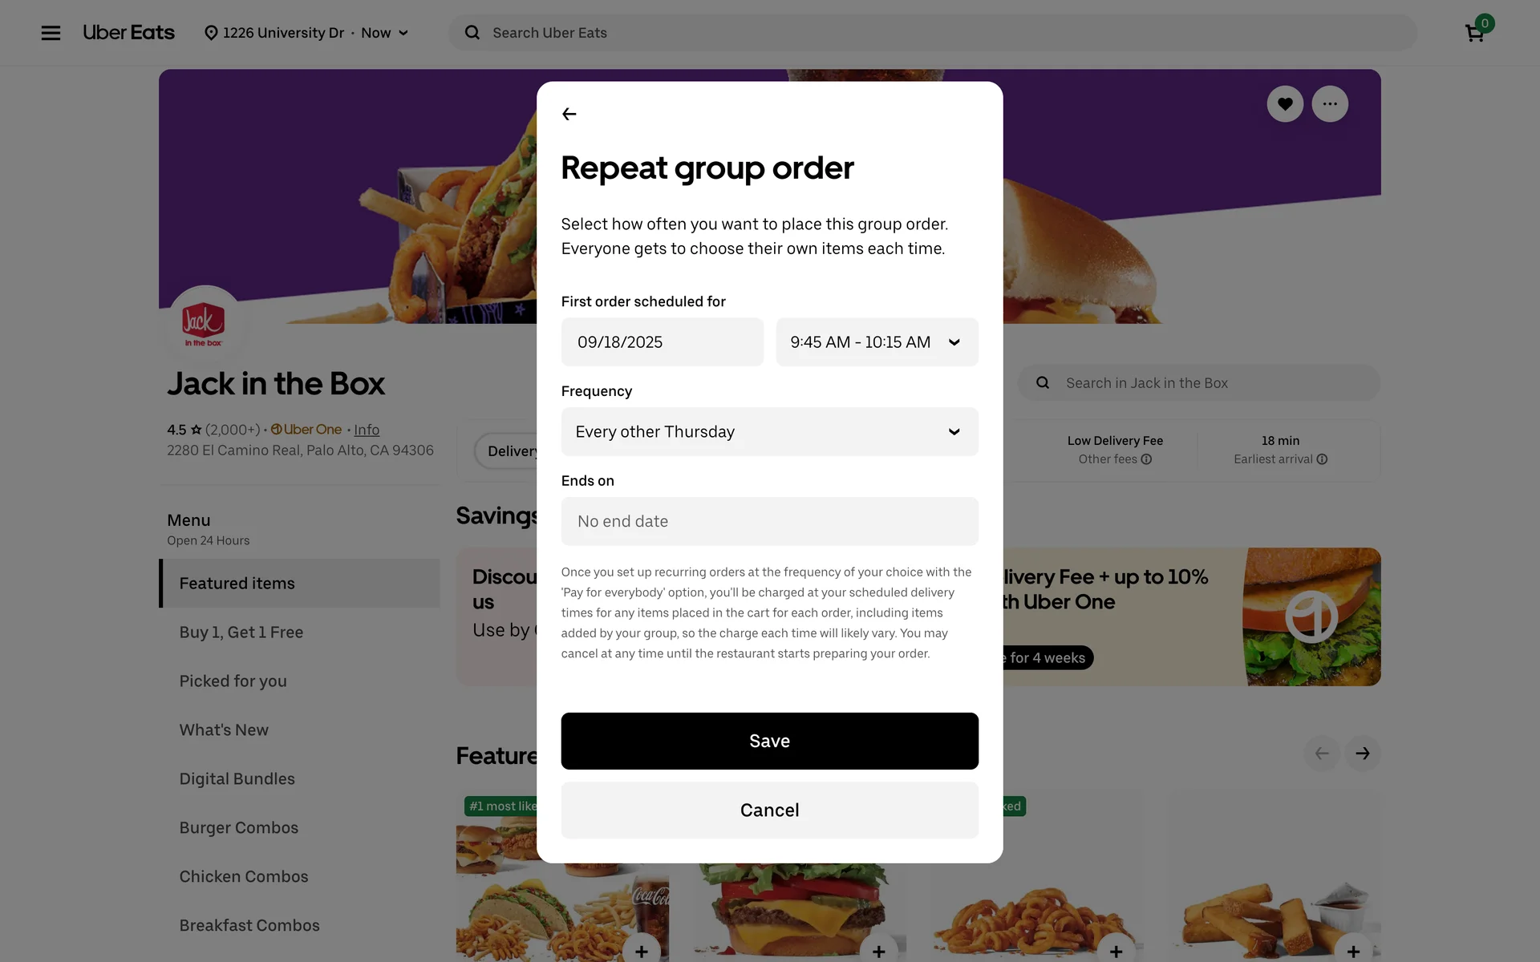Open the shopping cart

(x=1475, y=33)
